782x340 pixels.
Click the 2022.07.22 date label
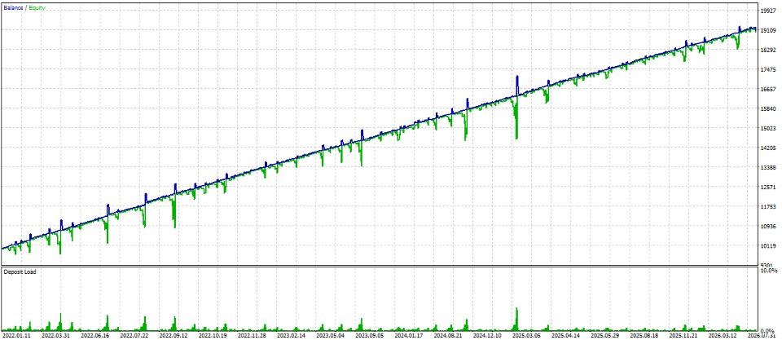point(134,335)
